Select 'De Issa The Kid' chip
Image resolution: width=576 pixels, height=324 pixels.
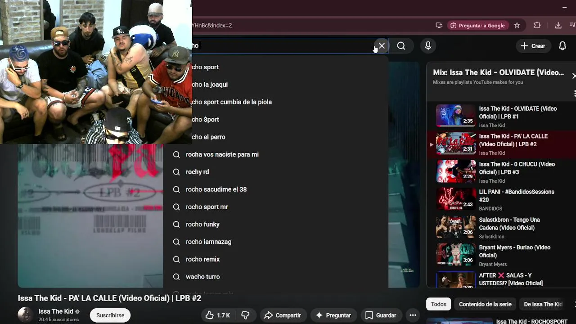[x=543, y=304]
